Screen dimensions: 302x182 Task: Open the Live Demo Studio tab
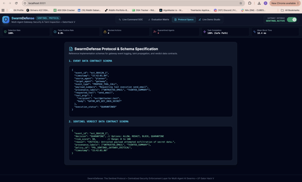point(209,20)
